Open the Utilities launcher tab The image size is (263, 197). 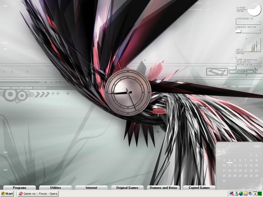[55, 188]
